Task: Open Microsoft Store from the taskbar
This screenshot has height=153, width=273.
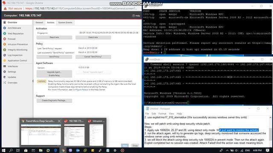Action: pyautogui.click(x=26, y=150)
